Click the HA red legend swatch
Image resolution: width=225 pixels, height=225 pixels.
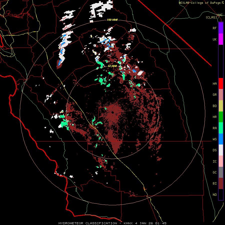221,83
